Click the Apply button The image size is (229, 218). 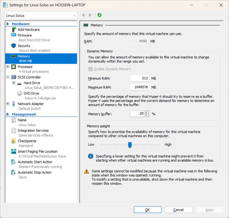click(x=210, y=210)
